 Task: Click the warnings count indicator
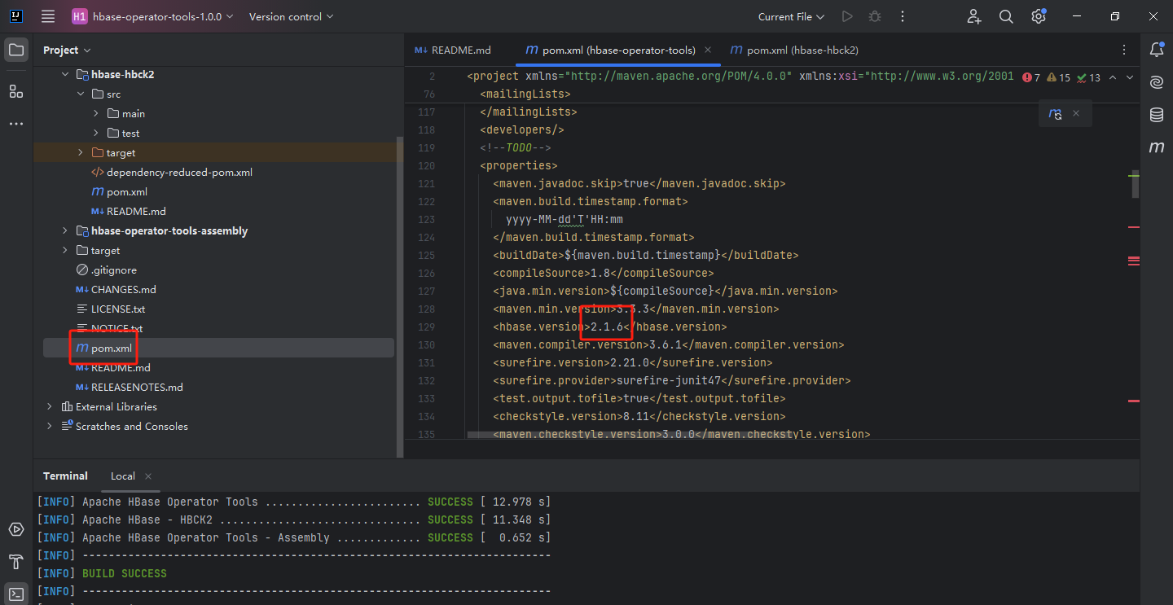[x=1059, y=77]
